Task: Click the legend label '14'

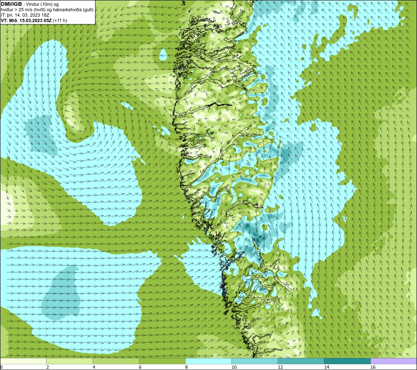Action: [327, 367]
